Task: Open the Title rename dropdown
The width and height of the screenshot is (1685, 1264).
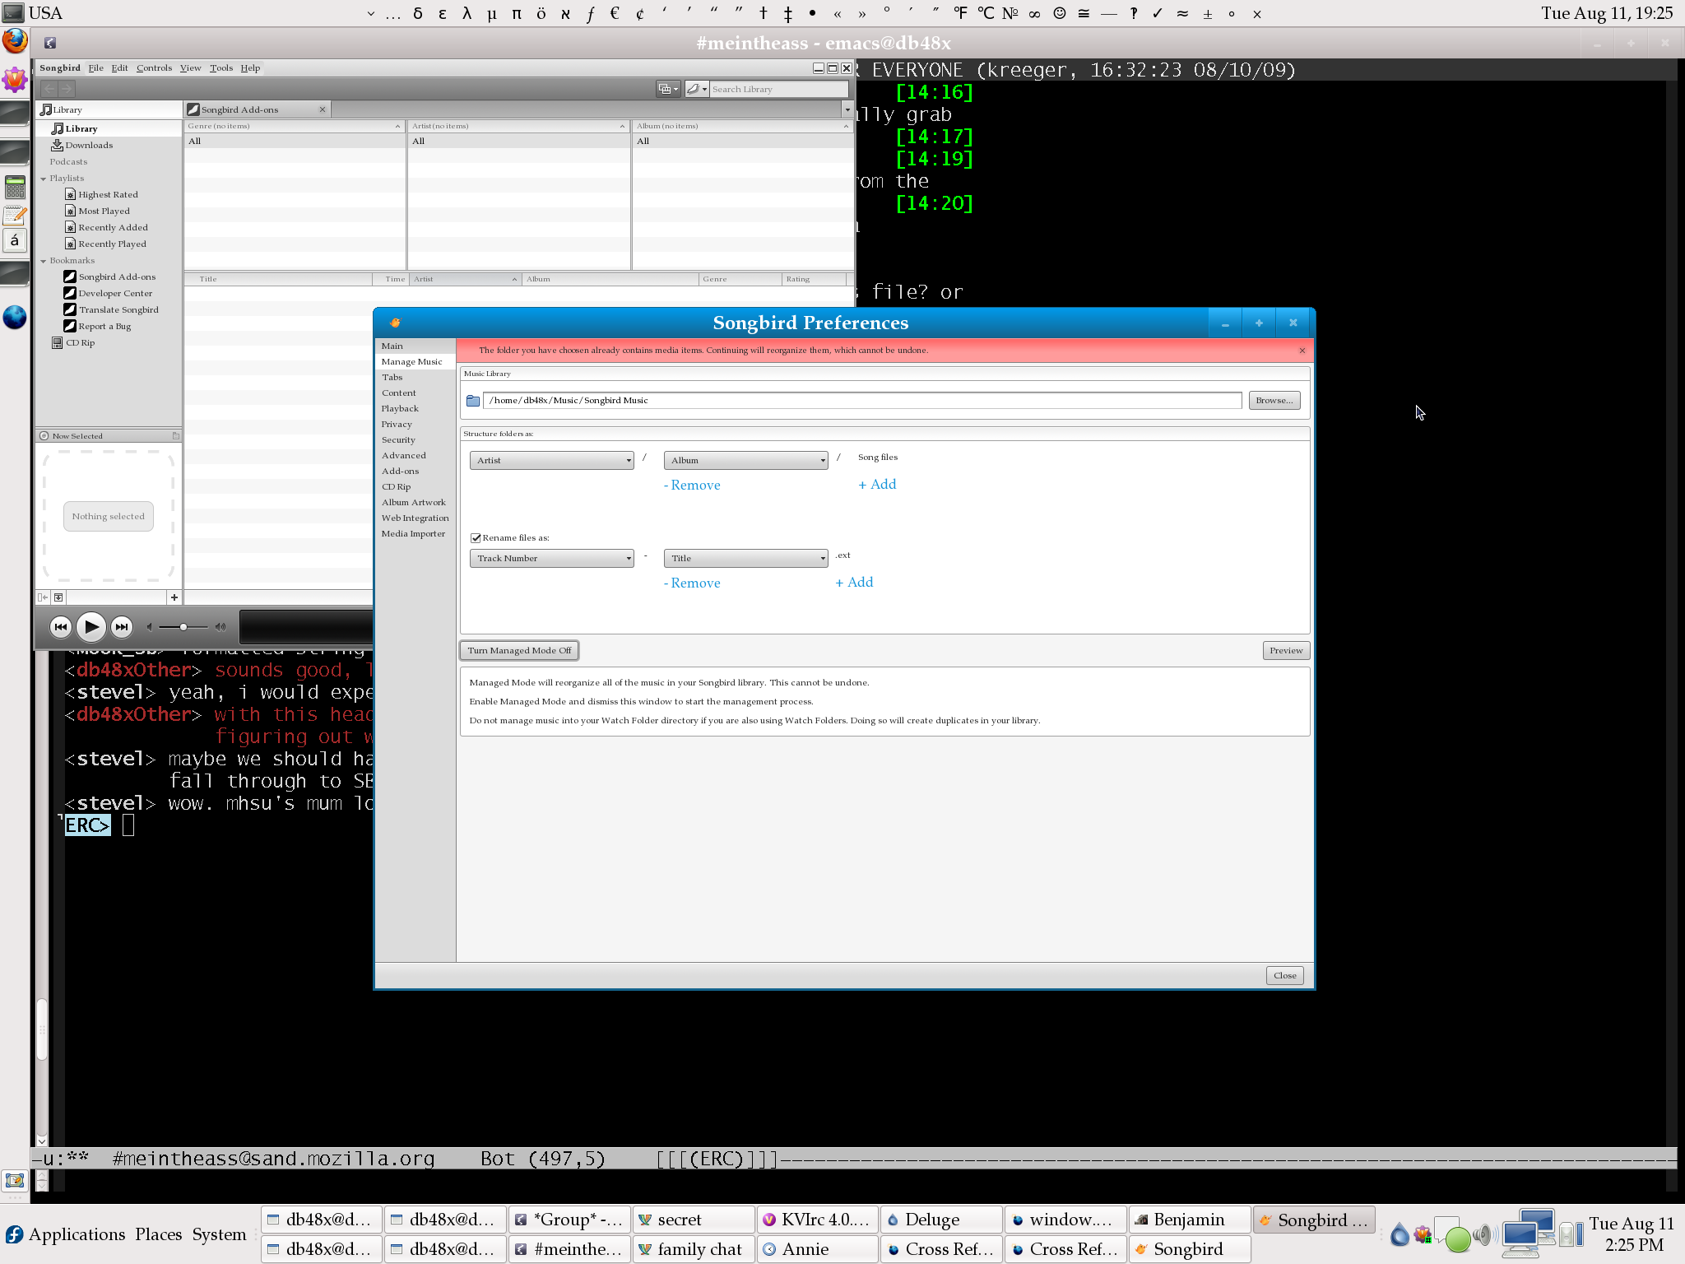Action: coord(745,559)
